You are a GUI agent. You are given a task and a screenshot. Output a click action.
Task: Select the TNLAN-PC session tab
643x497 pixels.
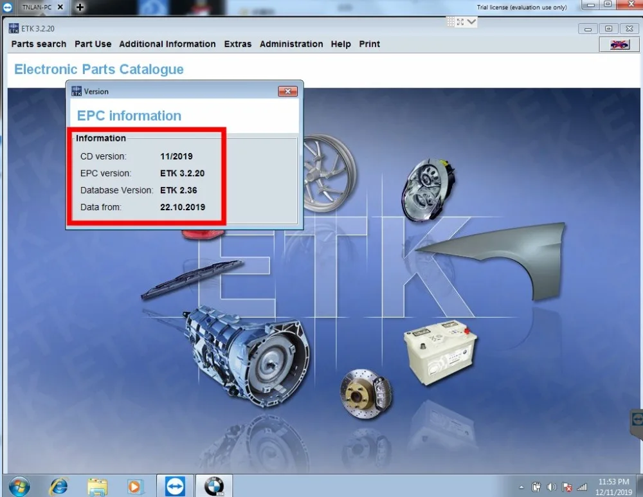coord(37,7)
